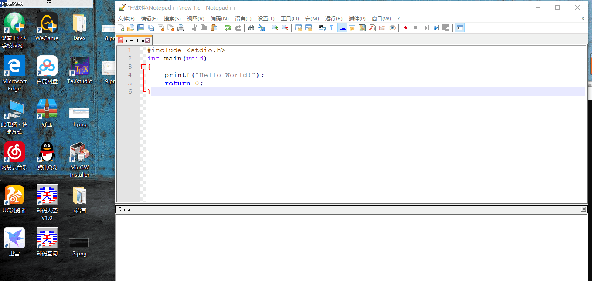Open the 文件(F) menu
The image size is (592, 281).
pyautogui.click(x=126, y=18)
